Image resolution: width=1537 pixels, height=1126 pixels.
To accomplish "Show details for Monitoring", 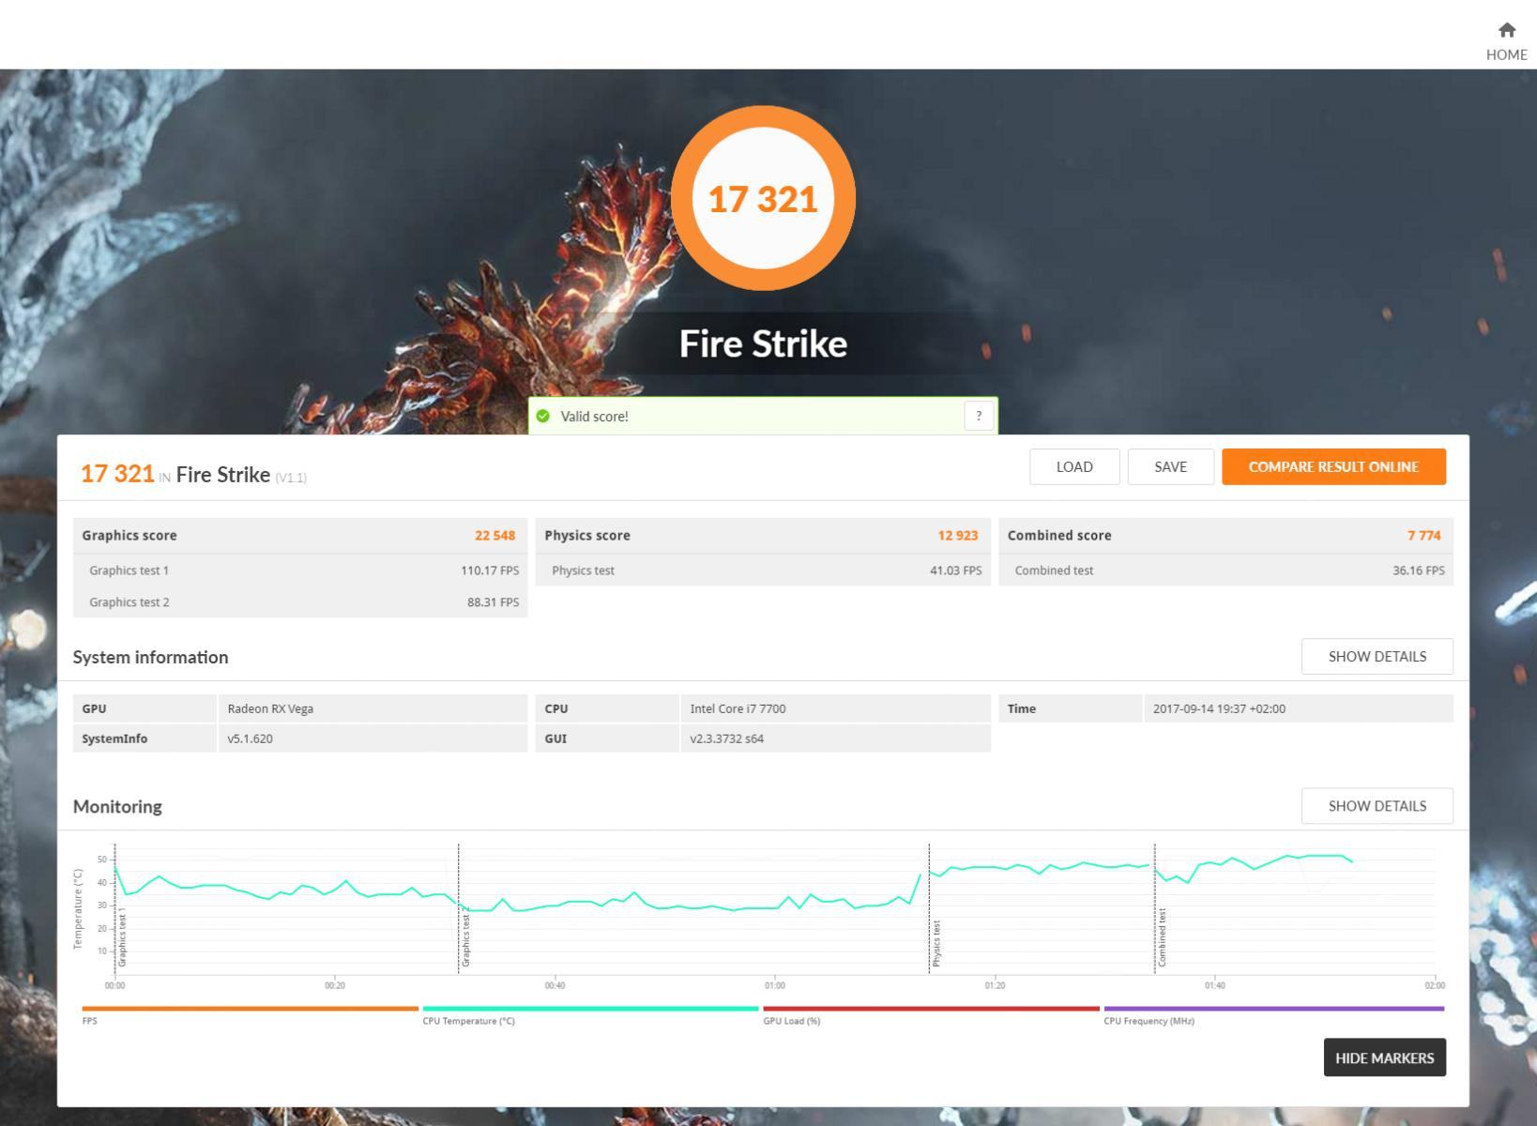I will [1377, 805].
